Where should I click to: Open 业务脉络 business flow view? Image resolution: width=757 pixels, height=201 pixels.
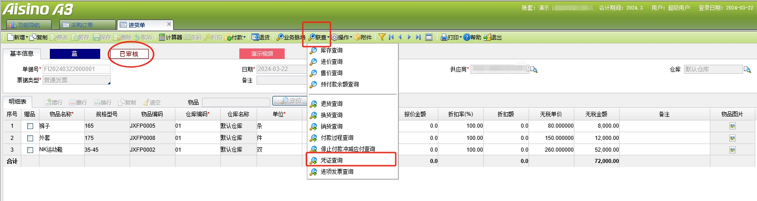click(x=291, y=38)
